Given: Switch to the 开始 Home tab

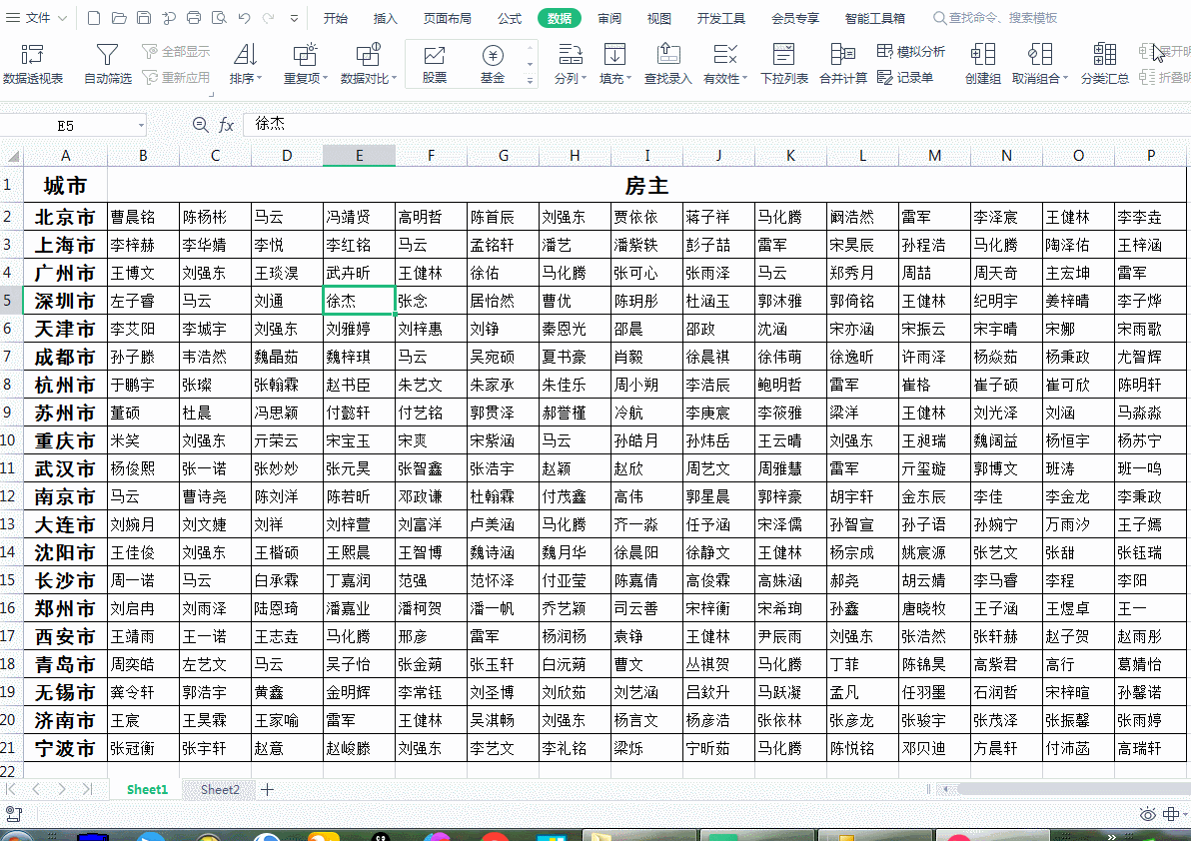Looking at the screenshot, I should (x=335, y=18).
